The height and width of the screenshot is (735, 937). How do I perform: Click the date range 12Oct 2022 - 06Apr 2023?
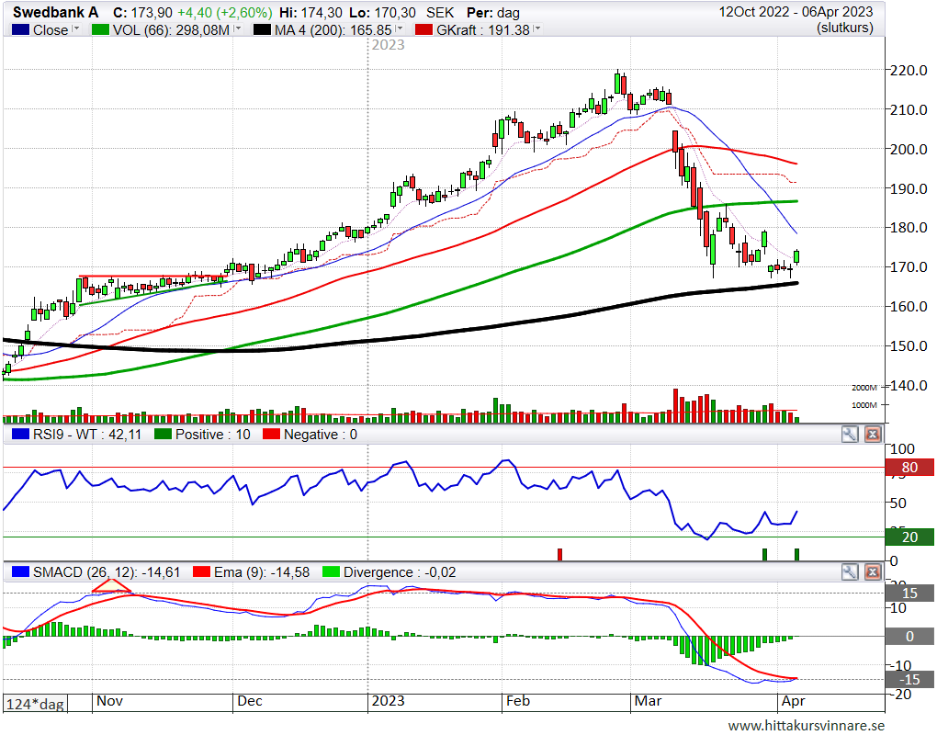point(796,12)
